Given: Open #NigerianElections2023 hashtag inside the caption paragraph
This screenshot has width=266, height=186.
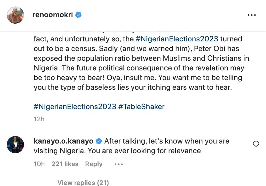Looking at the screenshot, I should [177, 39].
